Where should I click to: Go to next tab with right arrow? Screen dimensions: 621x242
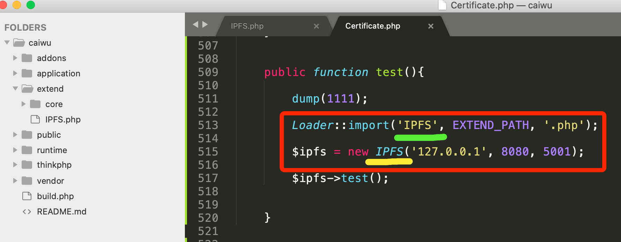pyautogui.click(x=205, y=24)
